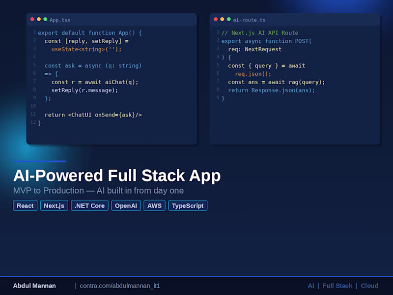Click the return <ChatUI onSend={ask}/> line
The height and width of the screenshot is (295, 393).
(93, 115)
